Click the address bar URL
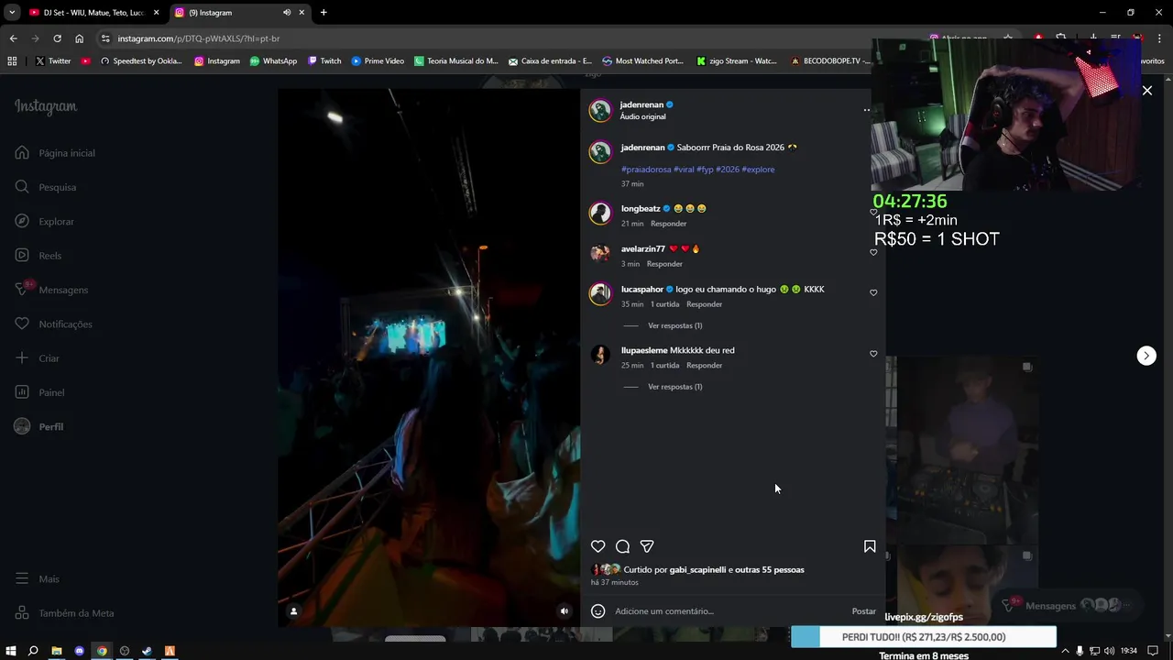This screenshot has width=1173, height=660. [x=198, y=38]
